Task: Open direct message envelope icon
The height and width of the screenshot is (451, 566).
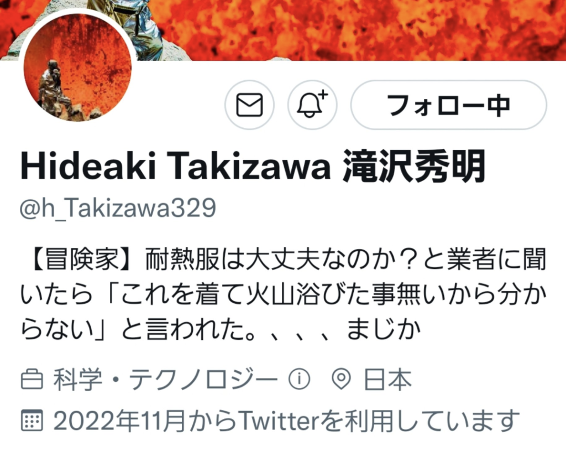Action: [249, 105]
